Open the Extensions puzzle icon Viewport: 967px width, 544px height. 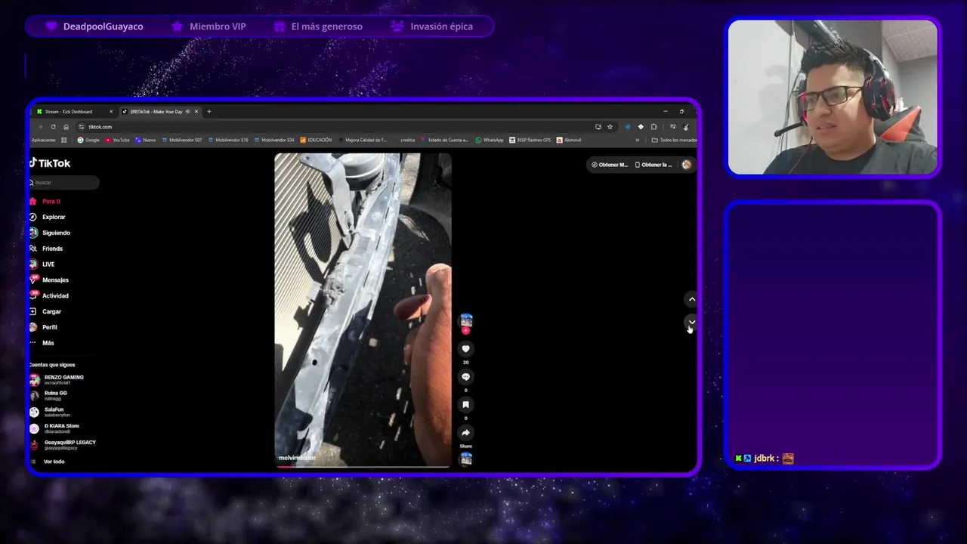coord(653,127)
